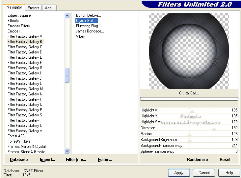
Task: Select Filter Factory Gallery S
Action: [x=25, y=115]
